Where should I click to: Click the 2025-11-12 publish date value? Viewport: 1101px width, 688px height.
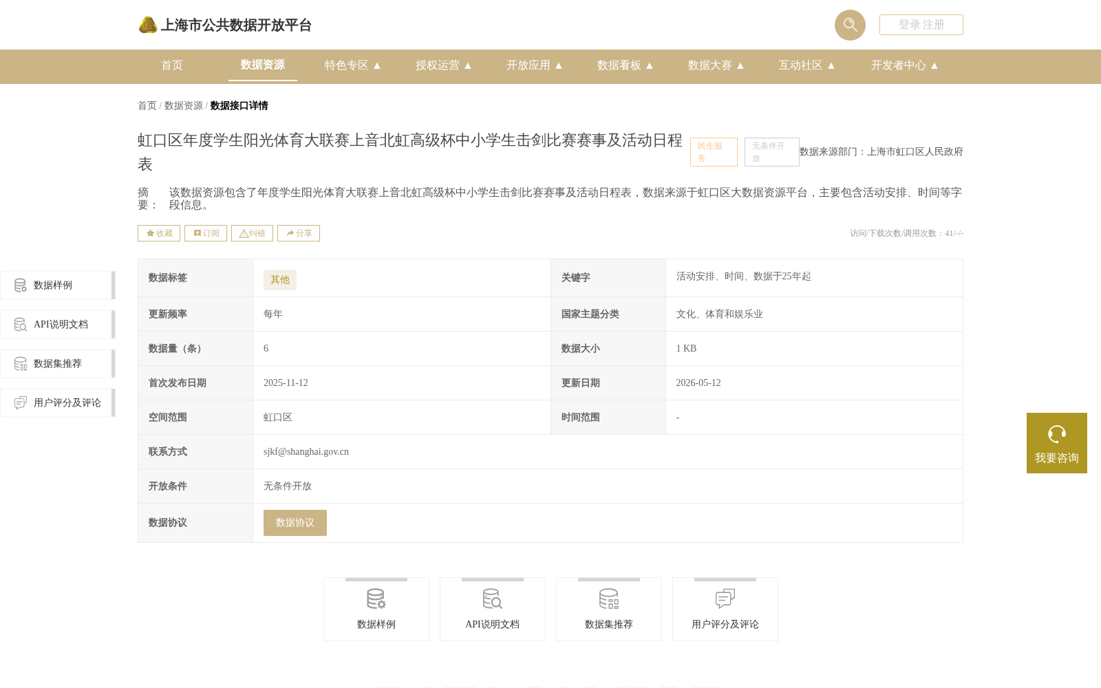(286, 383)
